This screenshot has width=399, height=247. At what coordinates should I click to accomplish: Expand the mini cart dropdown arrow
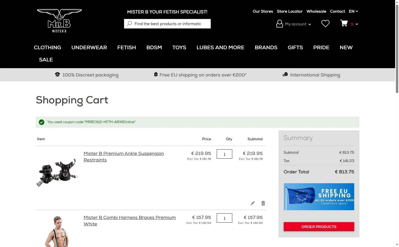[357, 24]
